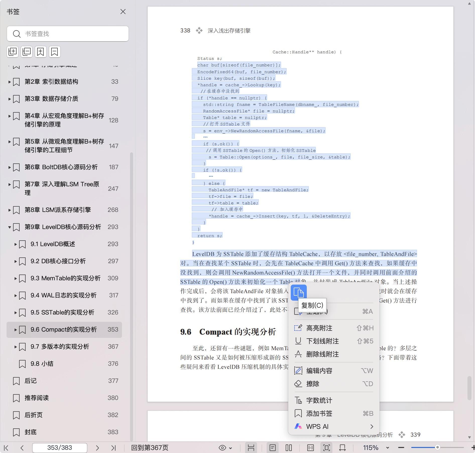Click the collapse all bookmarks icon

[x=27, y=52]
